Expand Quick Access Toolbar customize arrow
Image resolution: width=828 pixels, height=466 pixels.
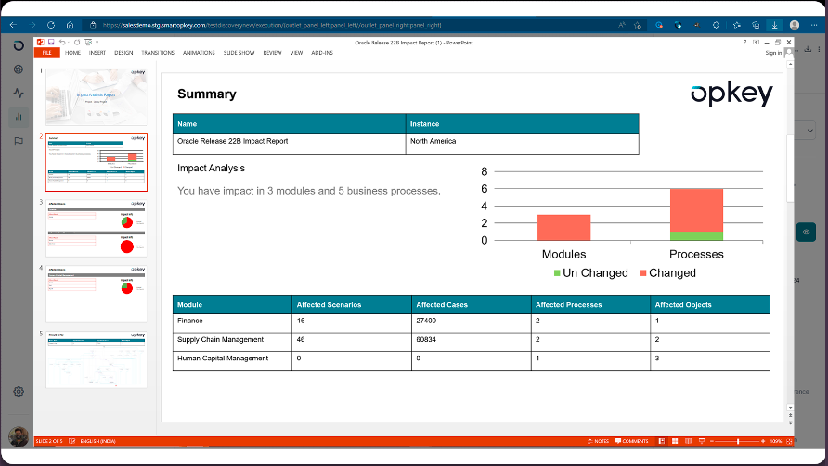tap(97, 43)
